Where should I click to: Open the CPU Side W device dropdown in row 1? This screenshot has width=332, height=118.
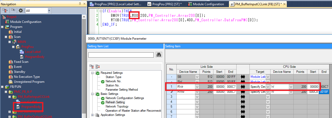pos(290,87)
